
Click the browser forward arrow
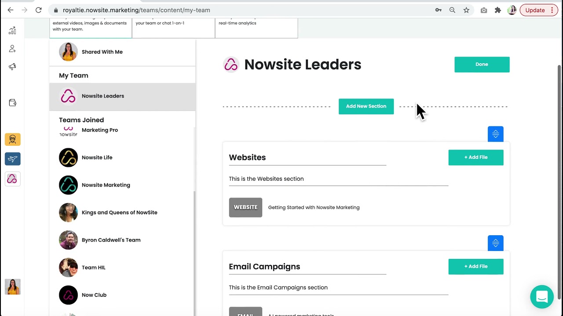pos(25,10)
